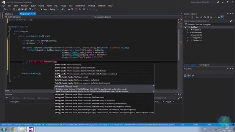Open the FILE menu
Viewport: 235px width, 132px height.
(x=3, y=6)
